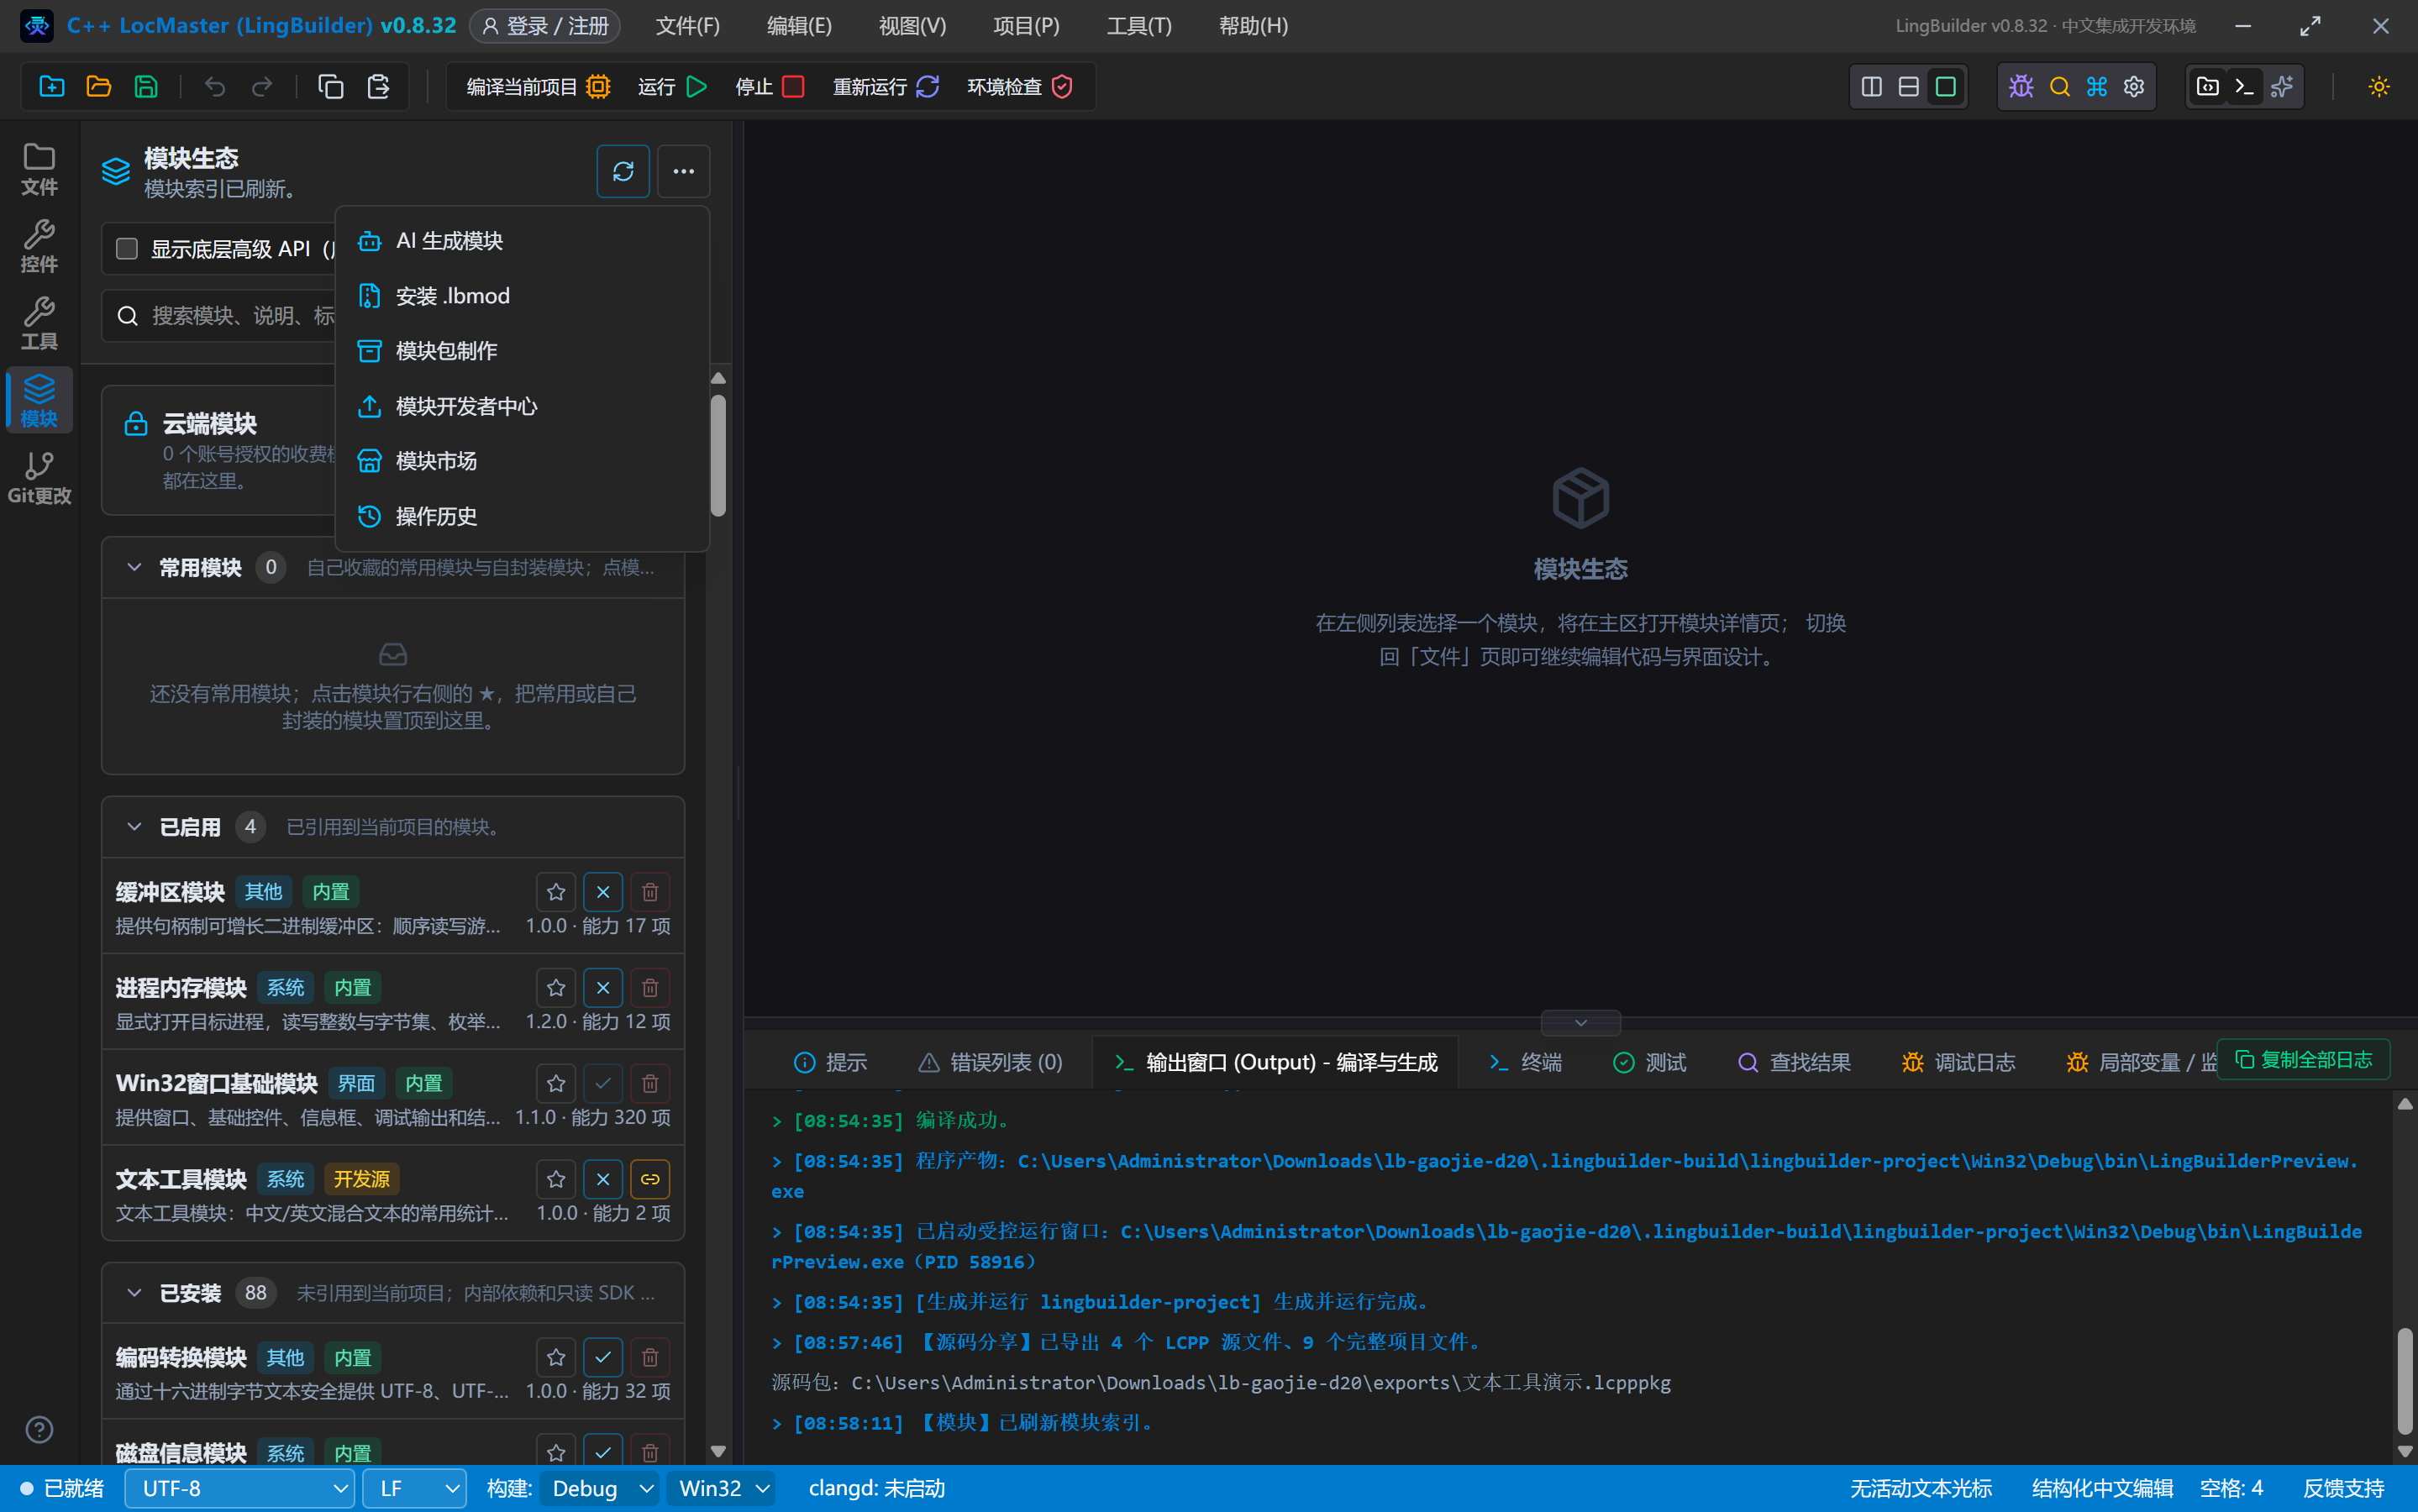Click the module list vertical scrollbar thumb
The image size is (2418, 1512).
[718, 456]
